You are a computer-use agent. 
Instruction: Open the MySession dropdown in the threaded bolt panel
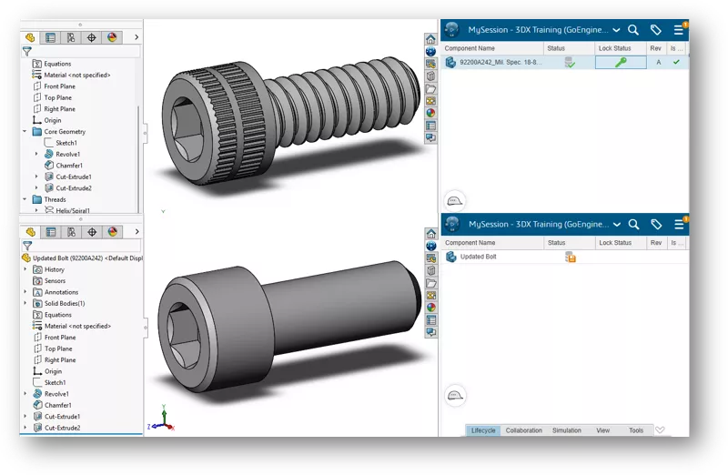[616, 30]
